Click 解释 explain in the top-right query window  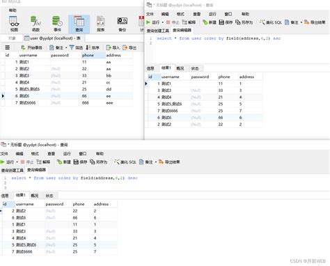(x=189, y=22)
